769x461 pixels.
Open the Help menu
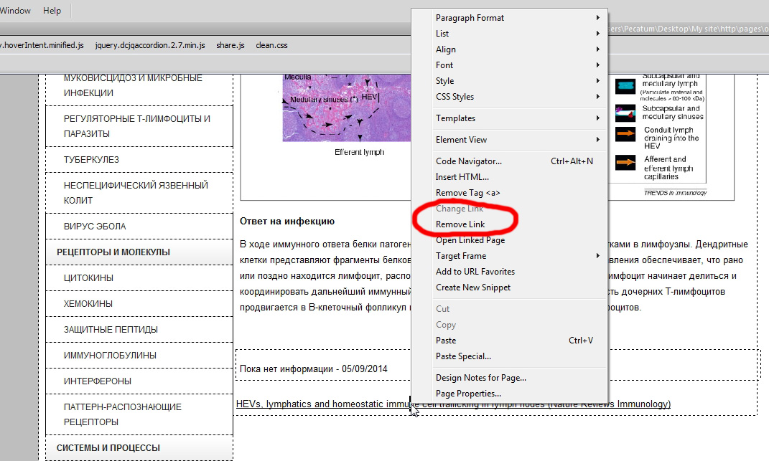pos(52,11)
